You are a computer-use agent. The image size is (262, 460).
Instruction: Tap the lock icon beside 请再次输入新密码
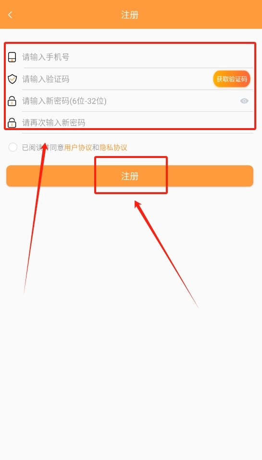12,123
